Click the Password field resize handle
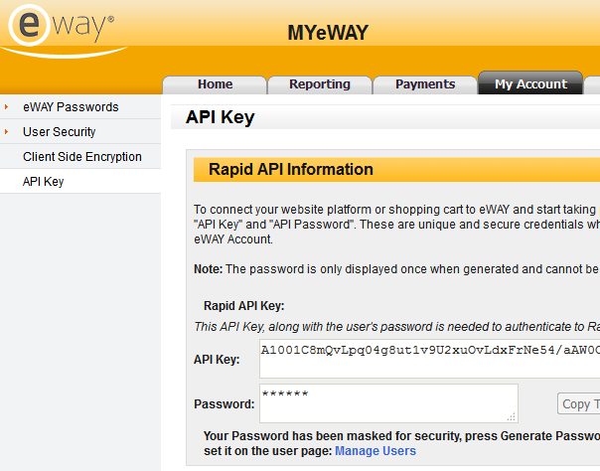Viewport: 600px width, 471px height. point(513,417)
